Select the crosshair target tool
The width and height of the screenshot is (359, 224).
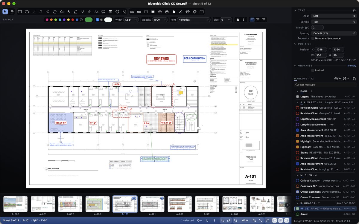pos(195,12)
